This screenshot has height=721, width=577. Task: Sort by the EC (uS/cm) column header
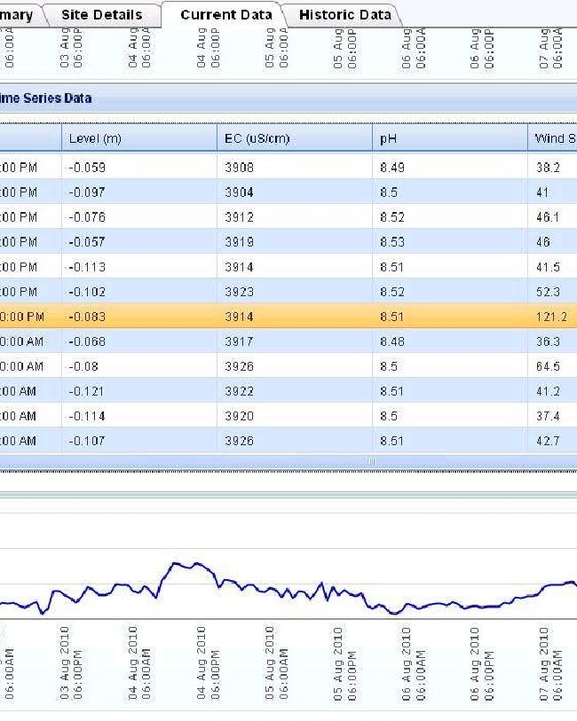click(x=295, y=138)
